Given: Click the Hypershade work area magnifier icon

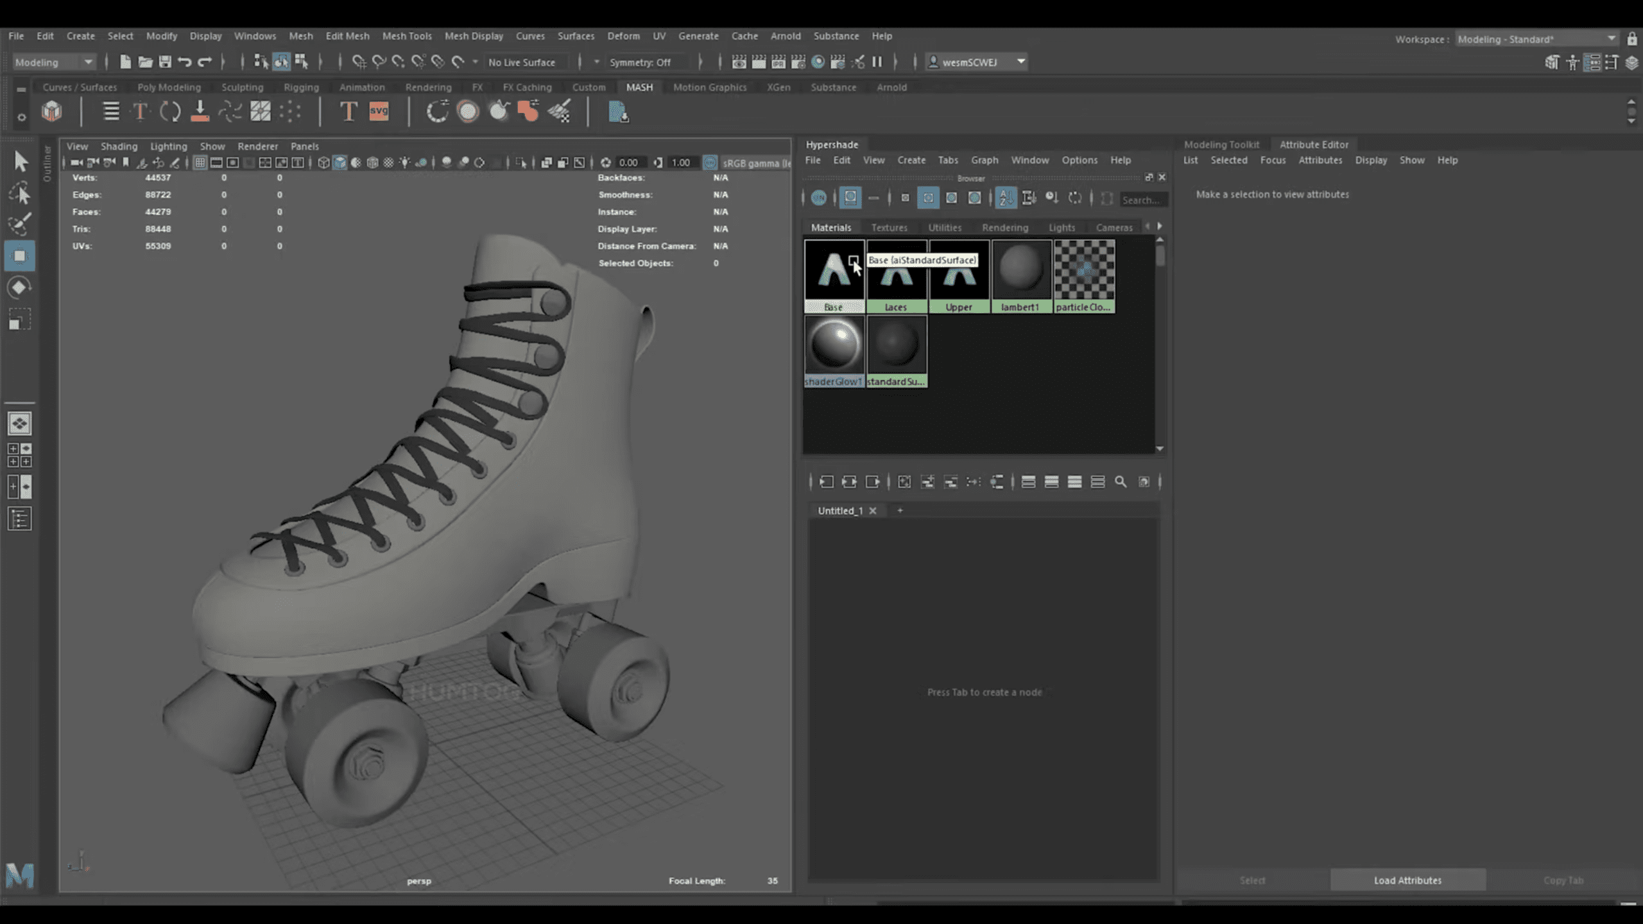Looking at the screenshot, I should point(1121,482).
